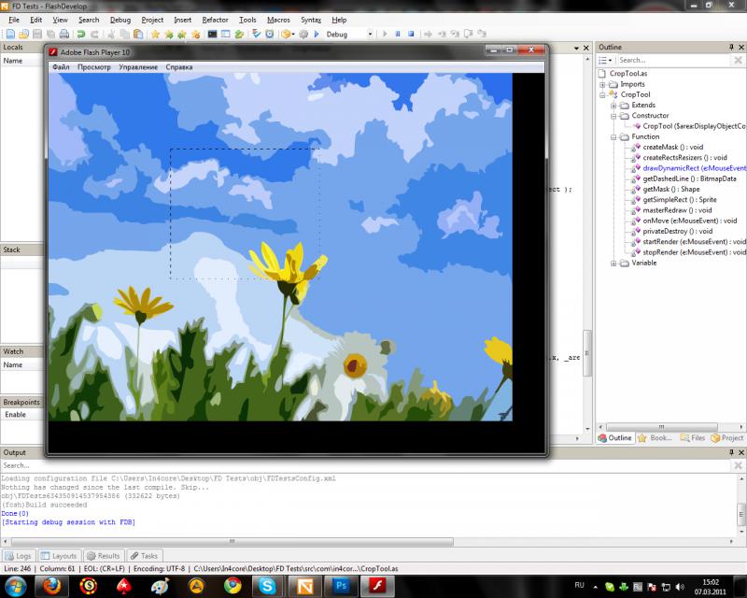Click the Windows Start button
Viewport: 747px width, 598px height.
click(x=15, y=586)
